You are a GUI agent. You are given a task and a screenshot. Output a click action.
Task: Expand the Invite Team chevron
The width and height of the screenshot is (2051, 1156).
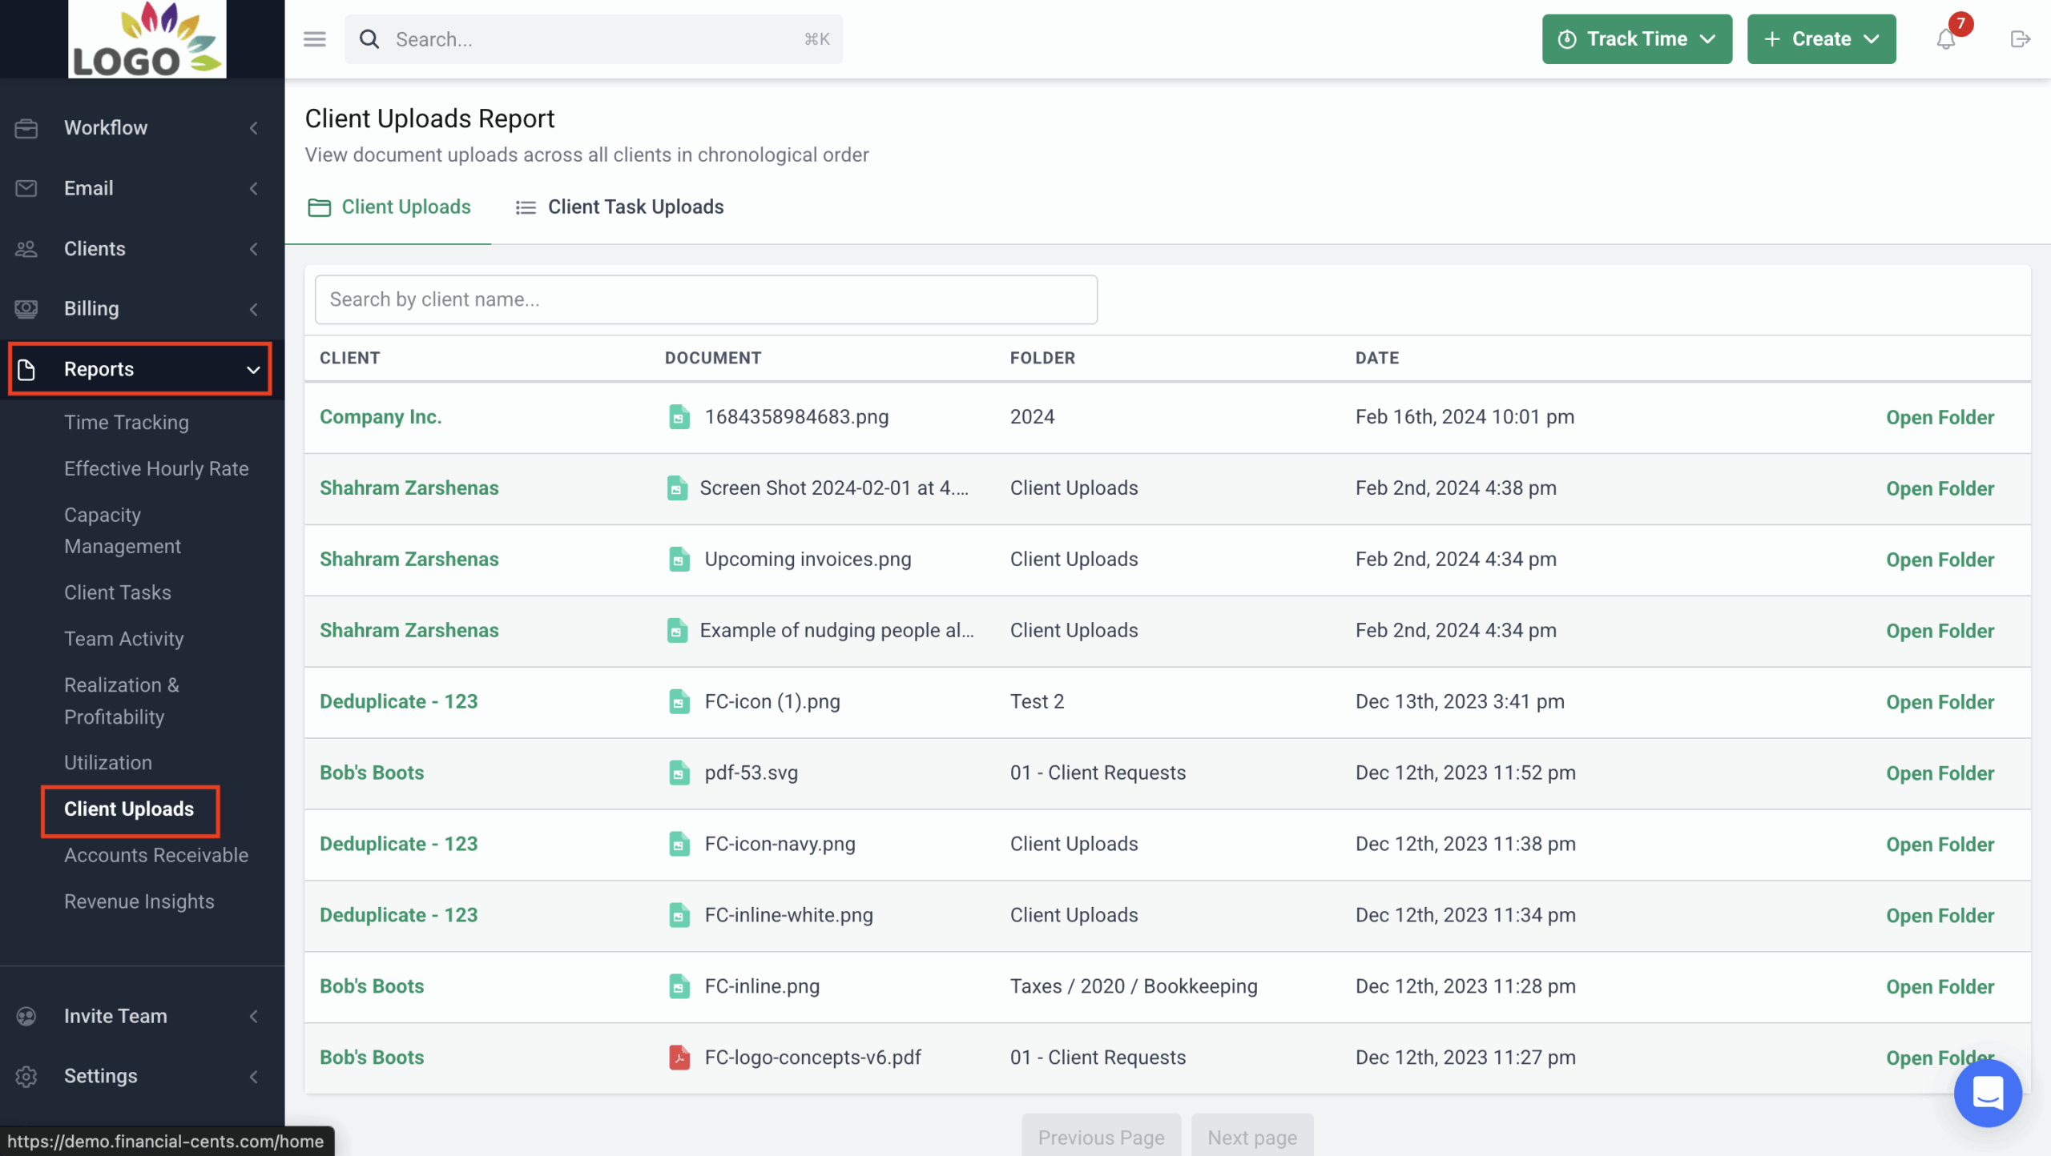pyautogui.click(x=253, y=1016)
